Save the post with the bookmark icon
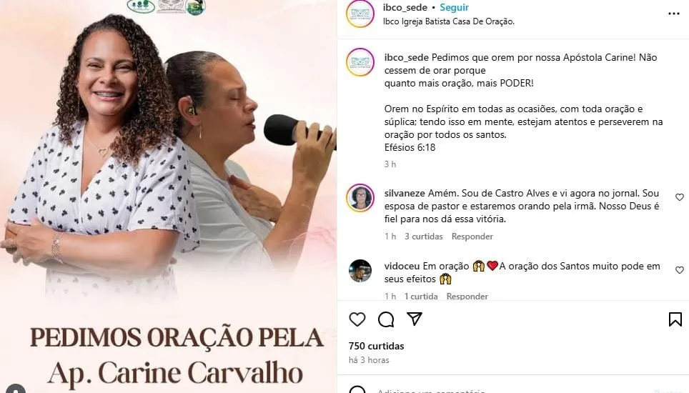Screen dimensions: 689x393 [x=675, y=319]
